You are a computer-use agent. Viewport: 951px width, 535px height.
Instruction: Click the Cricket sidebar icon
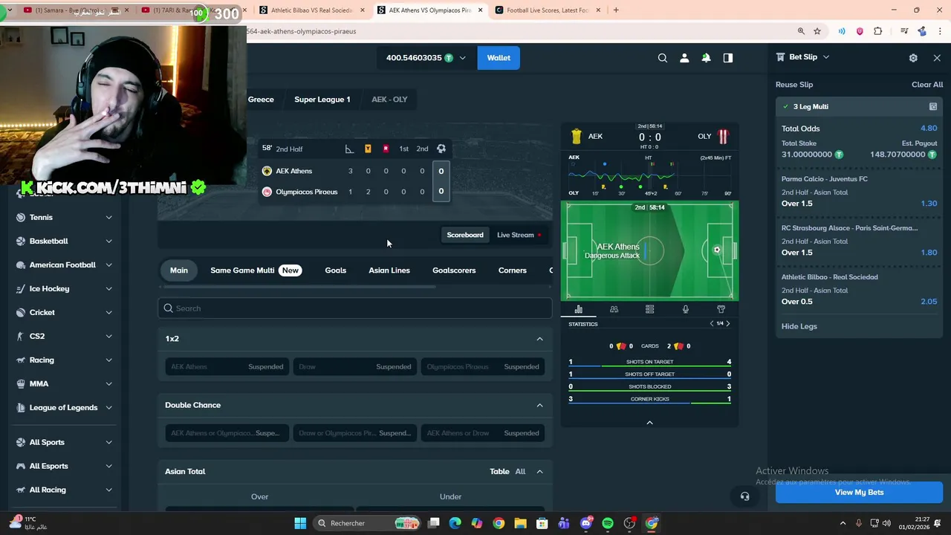(x=21, y=312)
